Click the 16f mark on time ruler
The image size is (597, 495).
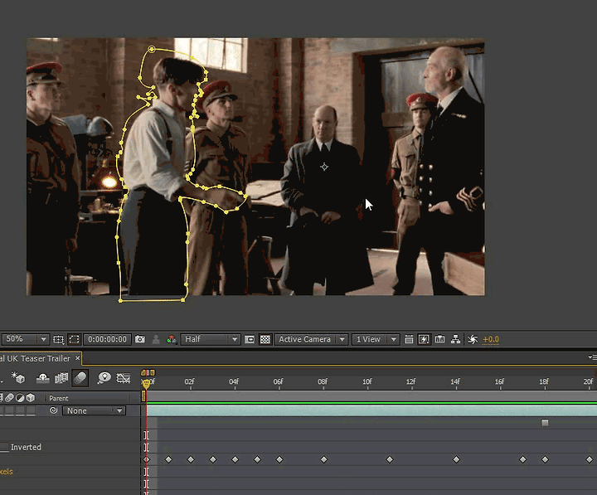(499, 381)
